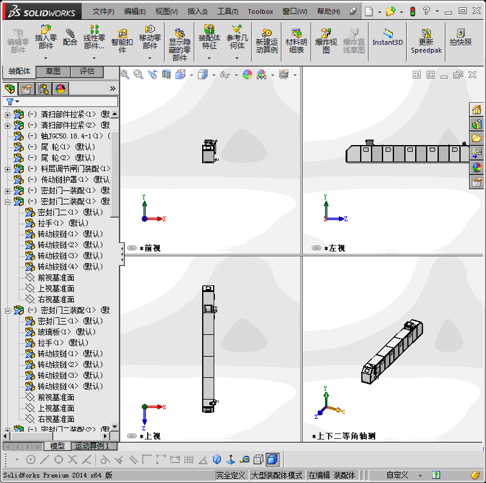Open 编辑(E) menu
Viewport: 486px width, 483px height.
point(135,11)
